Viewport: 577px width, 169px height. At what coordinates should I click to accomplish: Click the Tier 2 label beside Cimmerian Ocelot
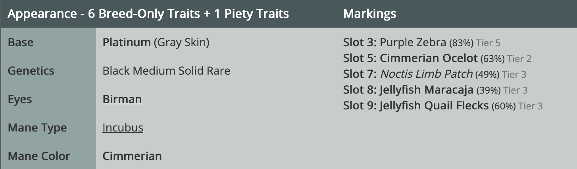[x=519, y=59]
